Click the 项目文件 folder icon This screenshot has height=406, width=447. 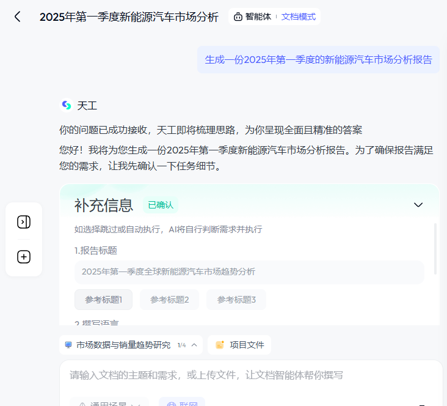pos(220,345)
